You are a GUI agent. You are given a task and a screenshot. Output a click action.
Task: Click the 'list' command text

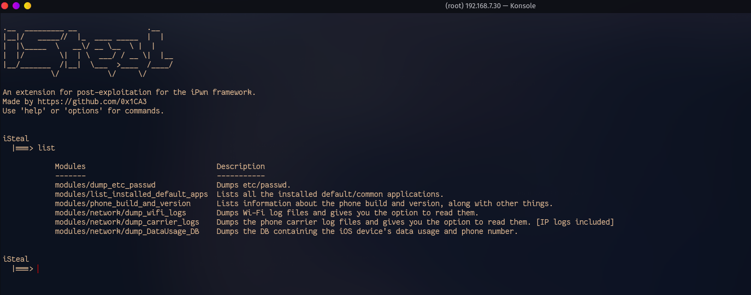coord(46,148)
